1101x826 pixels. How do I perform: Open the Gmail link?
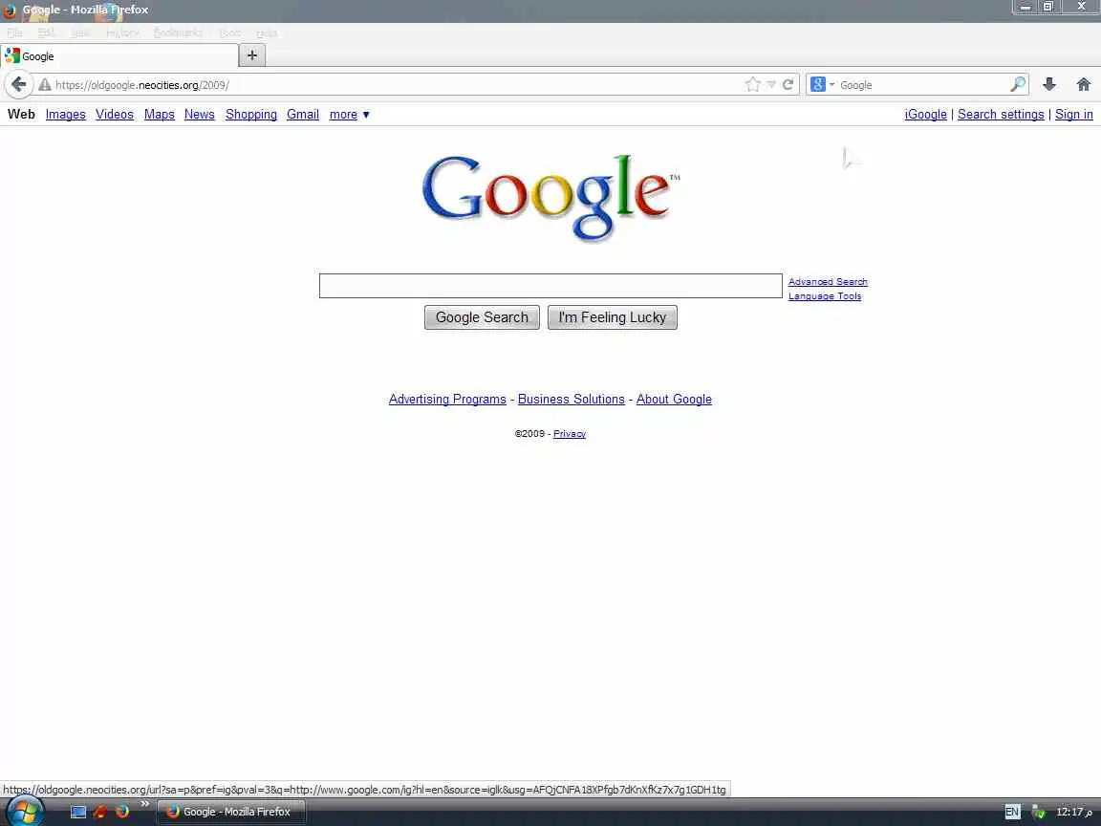click(x=303, y=115)
